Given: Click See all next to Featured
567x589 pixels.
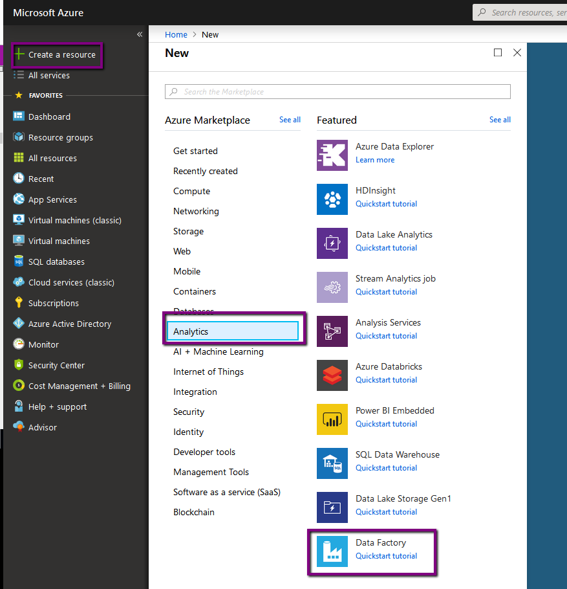Looking at the screenshot, I should (500, 120).
